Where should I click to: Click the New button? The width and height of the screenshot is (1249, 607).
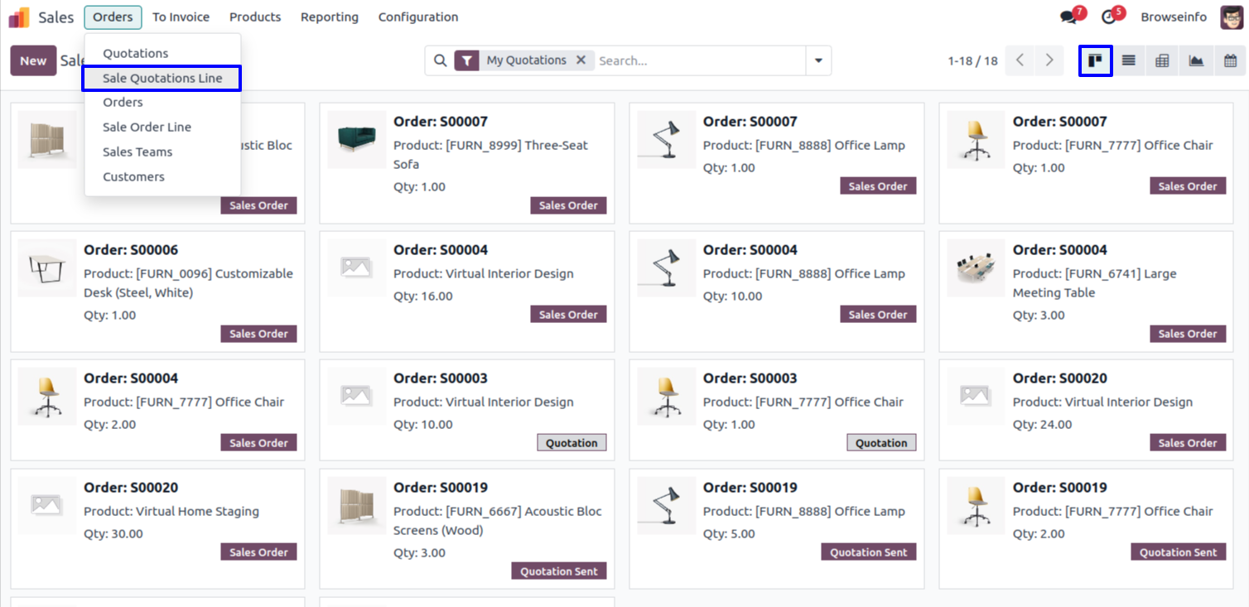click(33, 60)
